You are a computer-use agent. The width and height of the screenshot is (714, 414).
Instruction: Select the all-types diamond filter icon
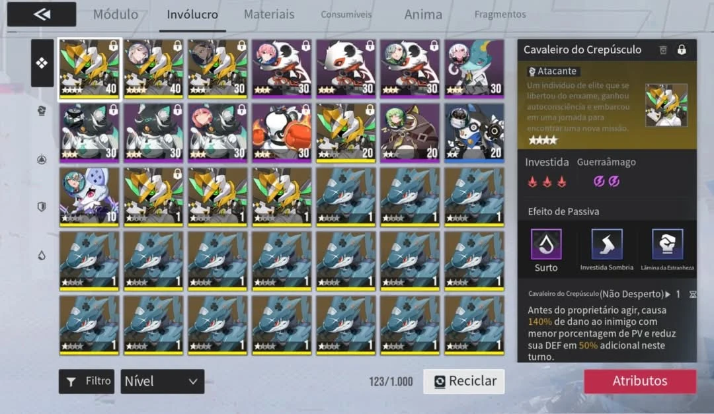(x=42, y=63)
